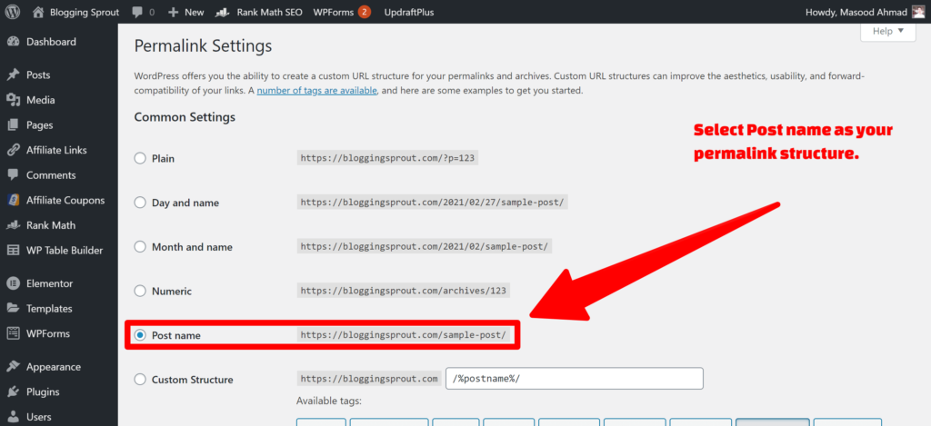Follow the 'number of tags are available' link
Image resolution: width=931 pixels, height=426 pixels.
pos(317,91)
